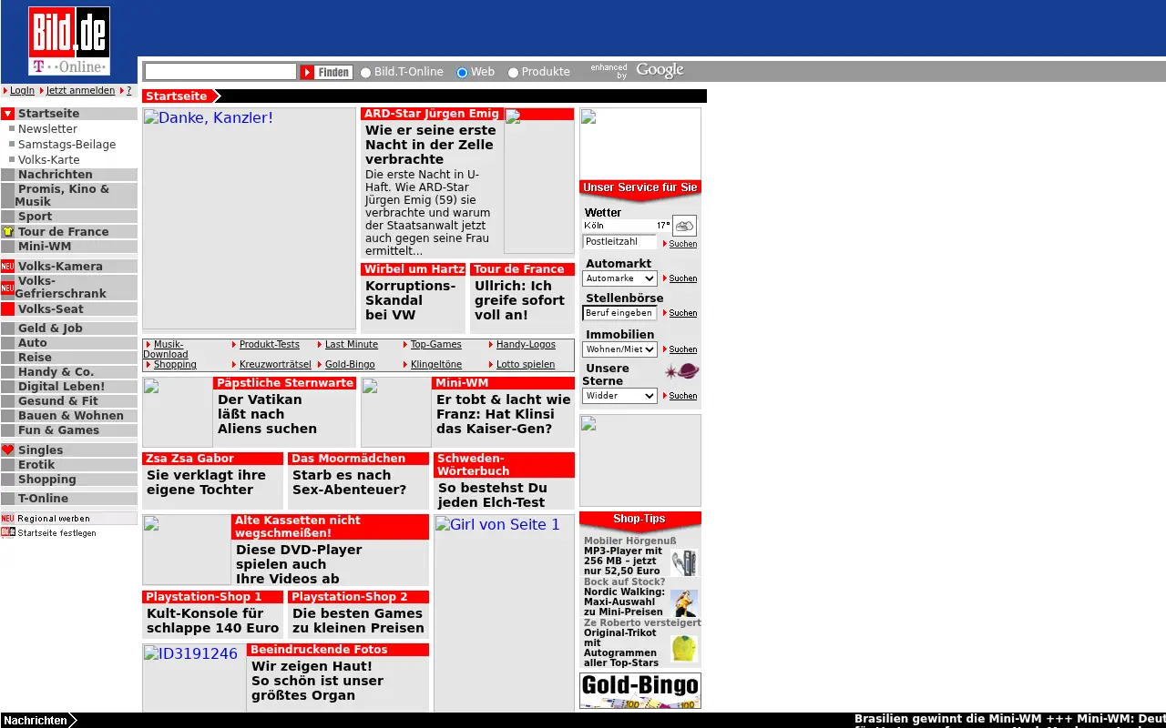Click the yellow Original-Trikot jersey image

click(x=684, y=648)
